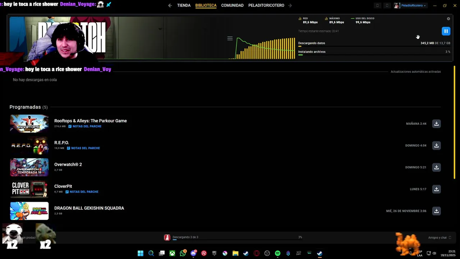This screenshot has width=460, height=259.
Task: Click the LUNES 5:17 scheduled time
Action: tap(418, 189)
